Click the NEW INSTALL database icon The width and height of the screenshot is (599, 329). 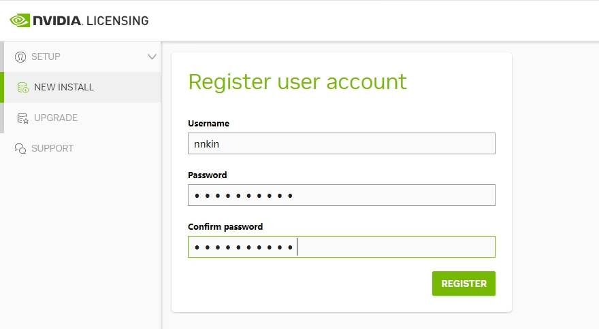pos(22,87)
